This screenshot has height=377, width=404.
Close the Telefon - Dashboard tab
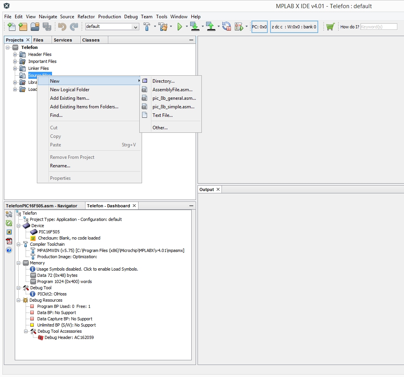tap(134, 206)
